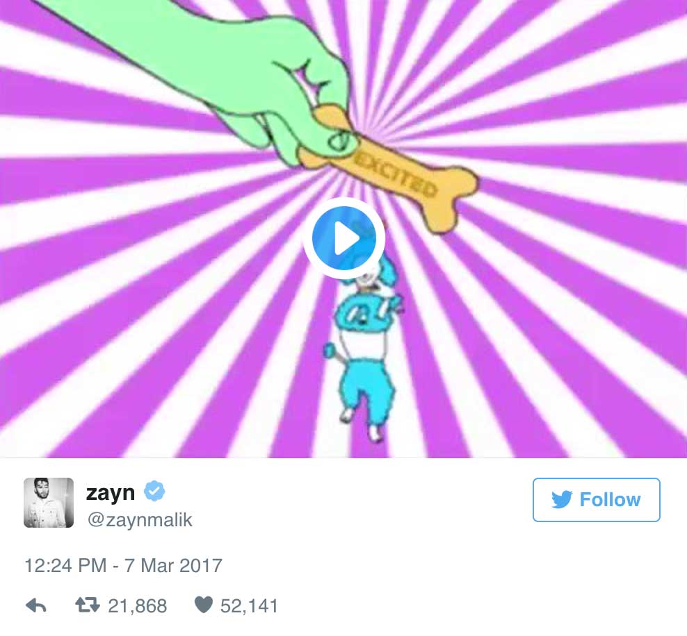The width and height of the screenshot is (687, 636).
Task: Like the tweet with heart icon
Action: point(203,605)
